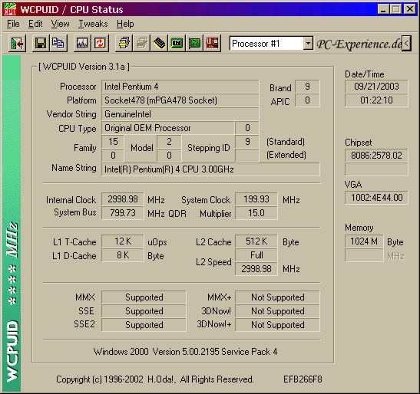This screenshot has width=420, height=394.
Task: Click the Internal Clock value 2998.98
Action: (x=123, y=199)
